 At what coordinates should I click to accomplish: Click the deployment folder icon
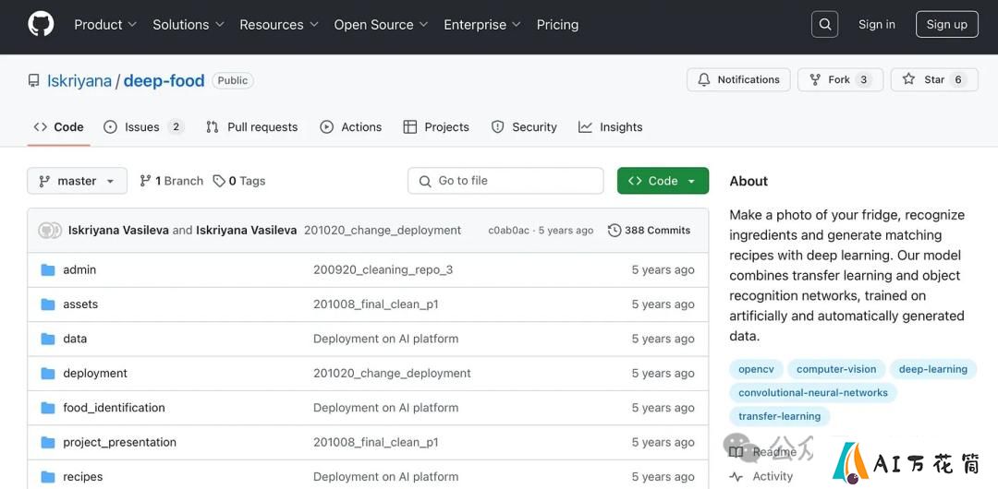pyautogui.click(x=48, y=374)
